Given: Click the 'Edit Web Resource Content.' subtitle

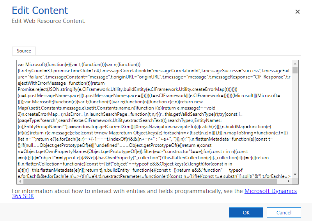Looking at the screenshot, I should point(48,21).
